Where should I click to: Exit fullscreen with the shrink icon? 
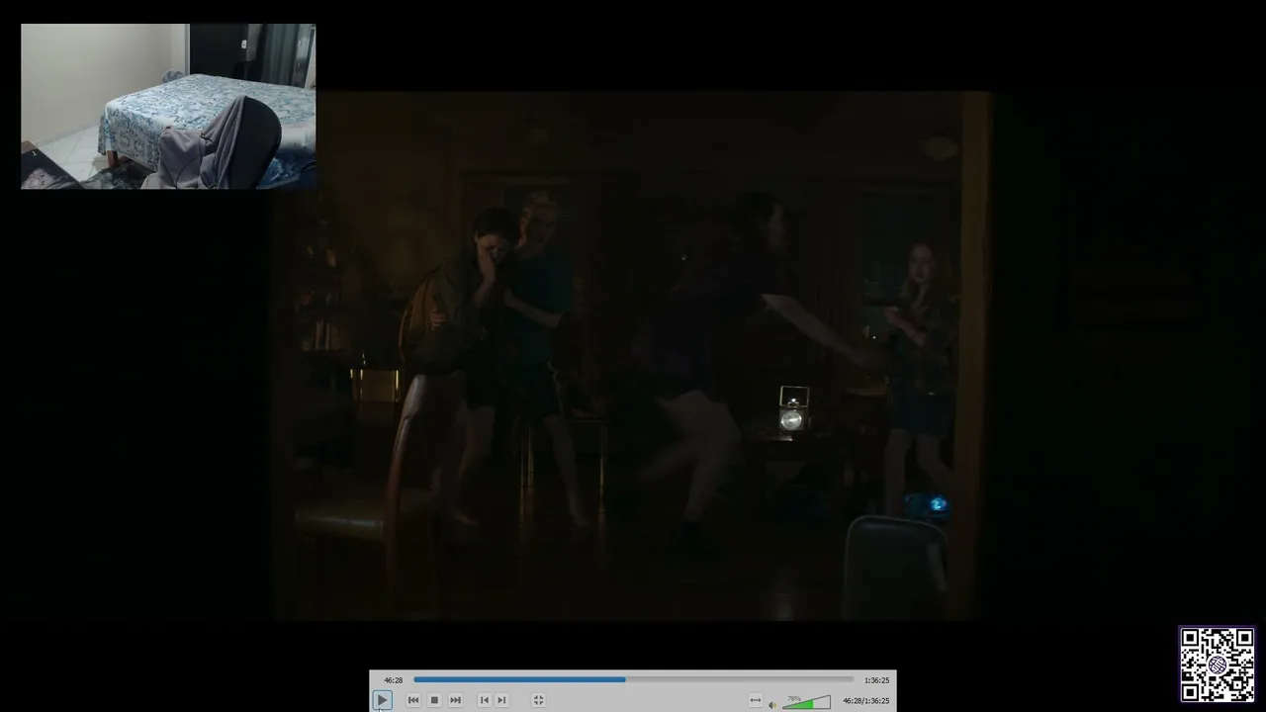click(x=538, y=700)
